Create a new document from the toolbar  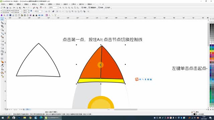pos(1,8)
